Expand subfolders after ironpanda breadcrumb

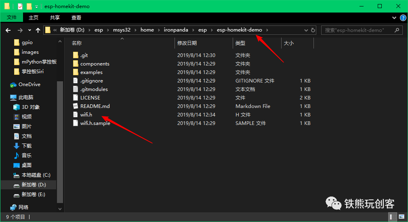tap(193, 30)
